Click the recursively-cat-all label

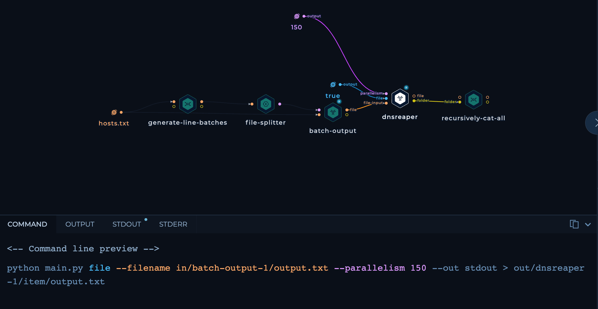pos(473,118)
